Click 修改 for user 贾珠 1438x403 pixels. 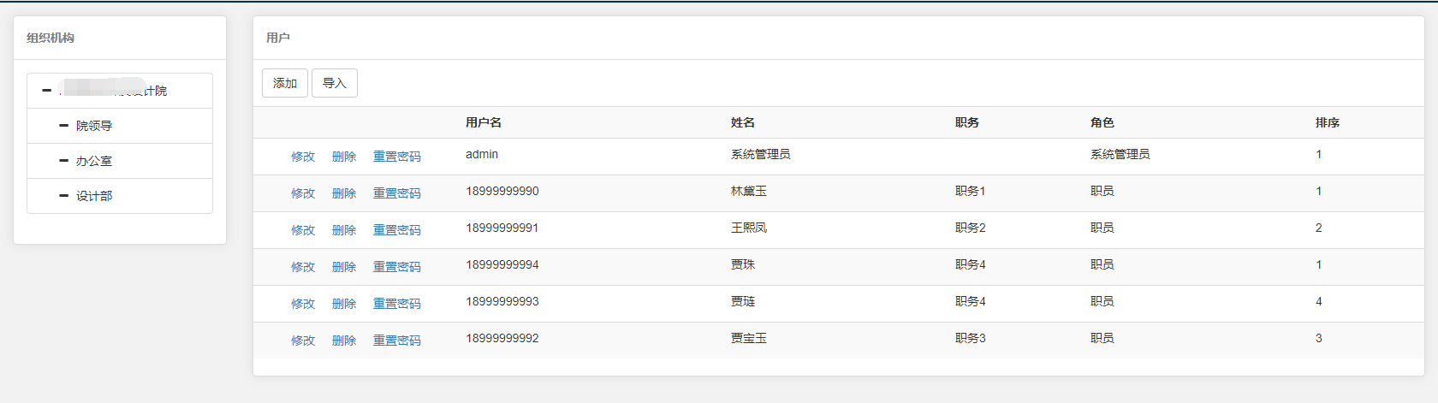click(x=303, y=267)
